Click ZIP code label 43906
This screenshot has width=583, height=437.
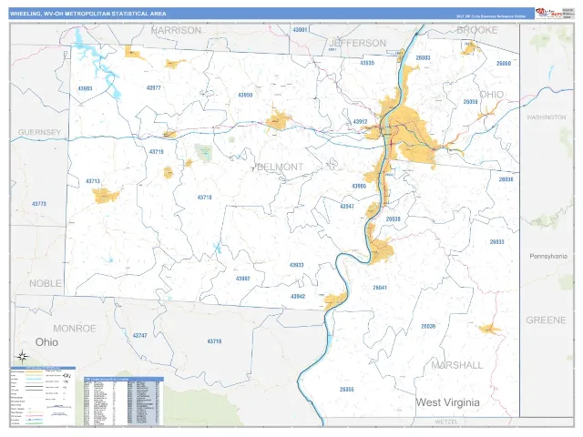[x=359, y=186]
